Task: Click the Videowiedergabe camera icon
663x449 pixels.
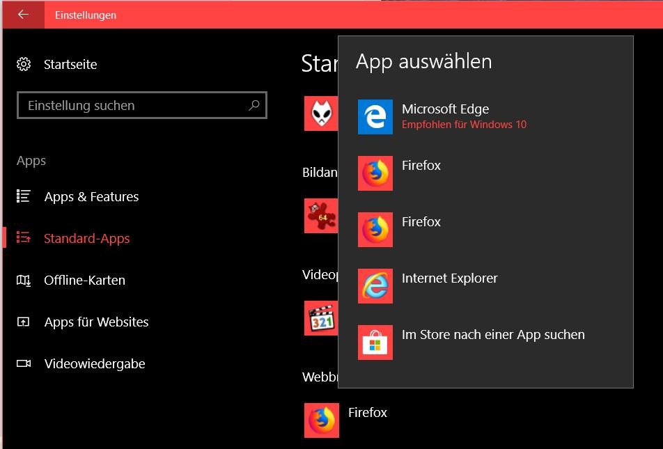Action: pos(23,363)
